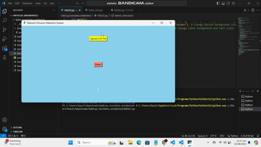Open the Accounts menu icon
Screen dimensions: 261x147
click(4, 120)
